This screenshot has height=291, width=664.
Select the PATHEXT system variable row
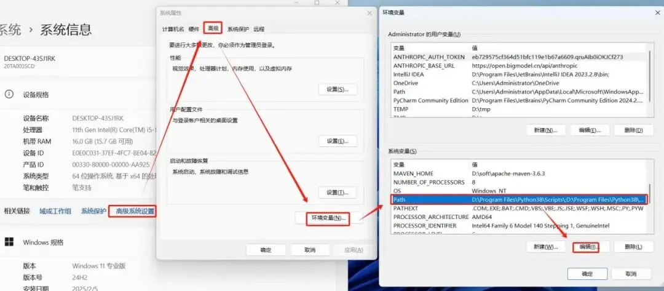(520, 209)
